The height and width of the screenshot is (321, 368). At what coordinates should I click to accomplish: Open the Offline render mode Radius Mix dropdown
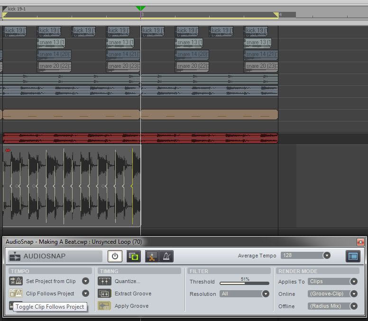353,306
